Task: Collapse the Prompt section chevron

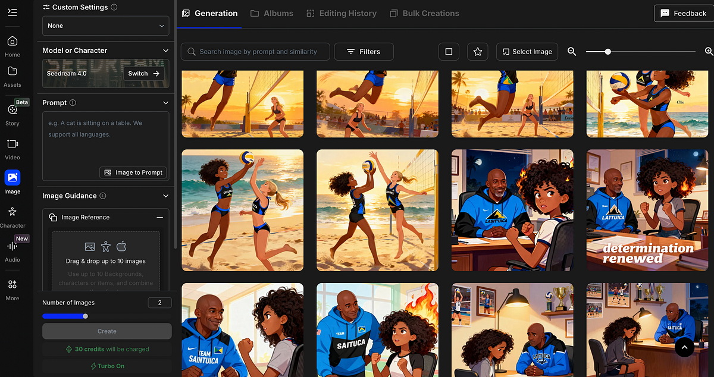Action: point(165,103)
